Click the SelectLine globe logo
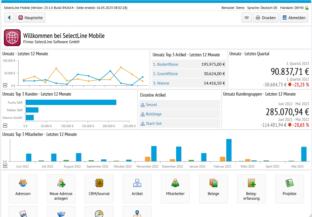312x217 pixels. (12, 38)
